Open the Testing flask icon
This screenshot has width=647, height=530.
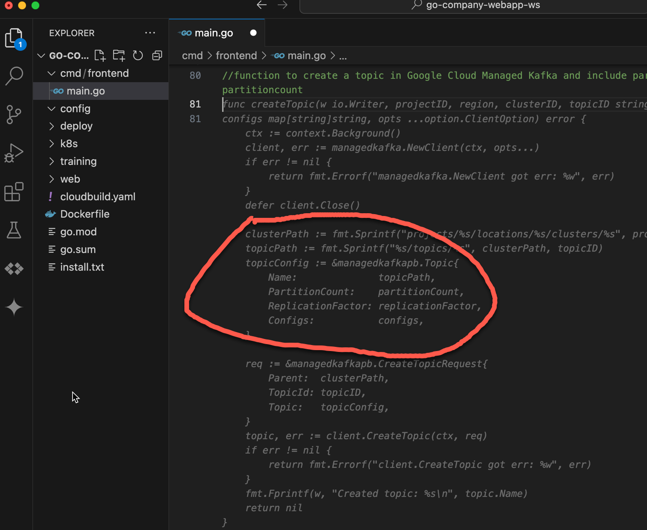point(14,230)
